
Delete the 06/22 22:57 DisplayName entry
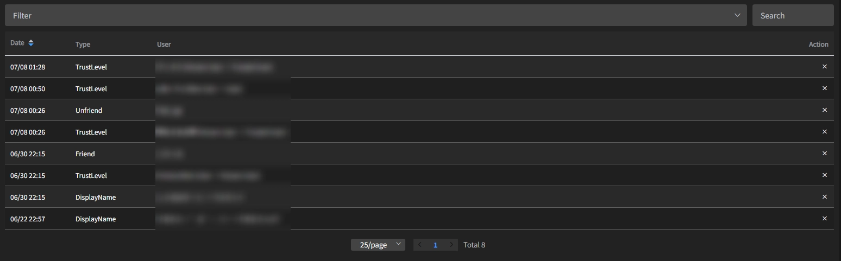[x=824, y=219]
